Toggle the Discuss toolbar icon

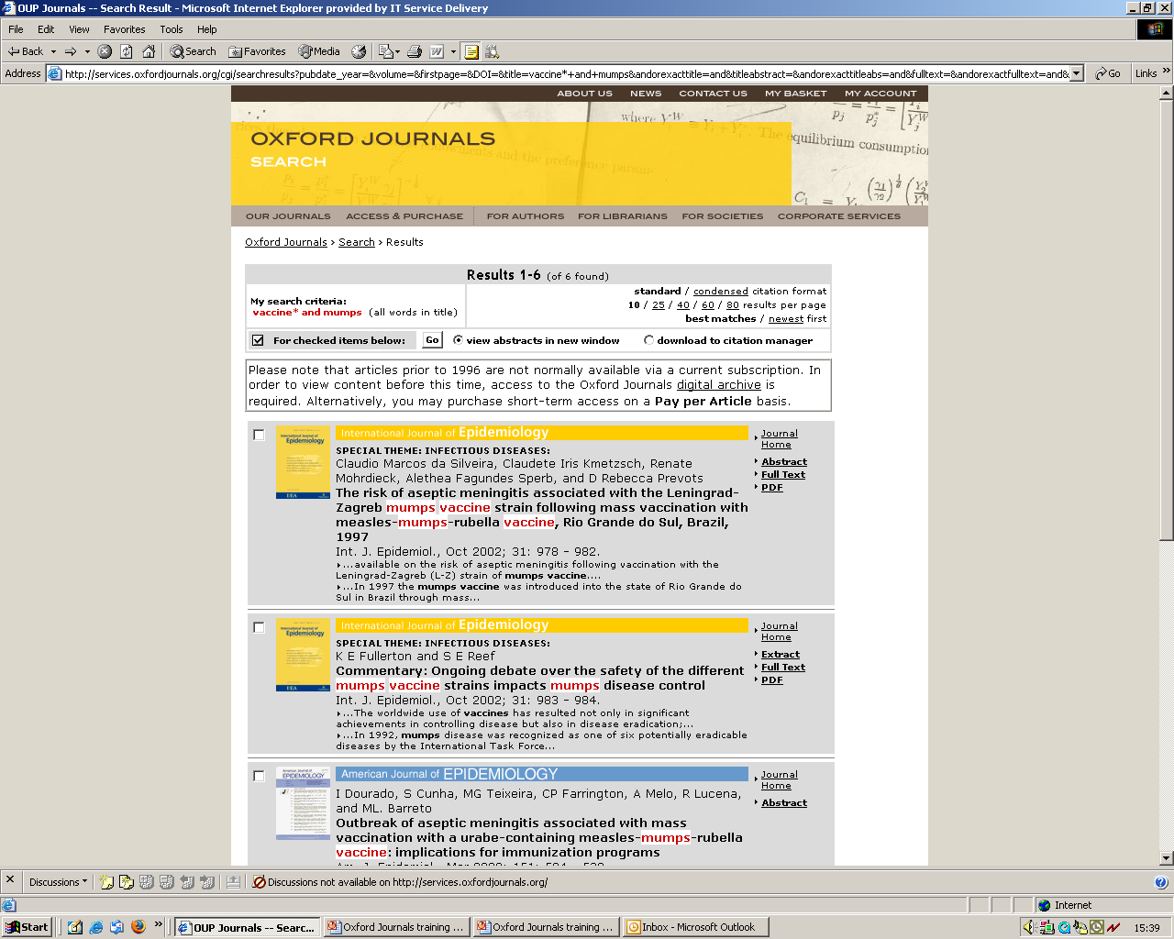[471, 51]
